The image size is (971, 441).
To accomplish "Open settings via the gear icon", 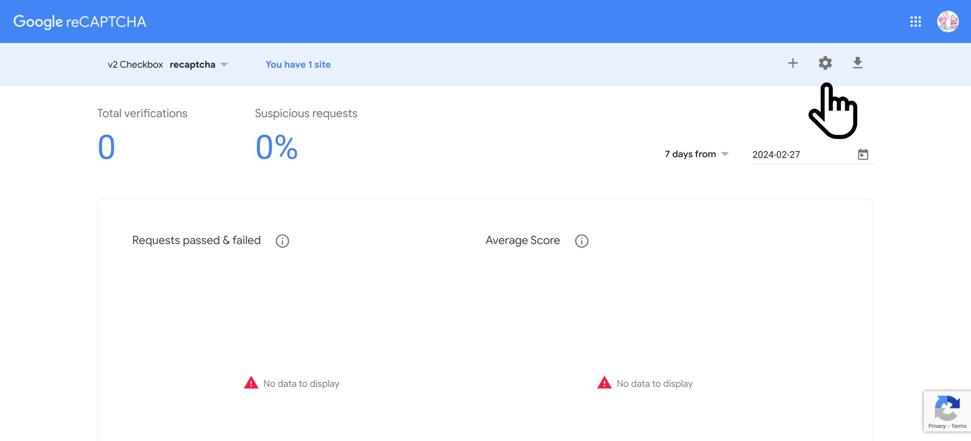I will [x=825, y=63].
